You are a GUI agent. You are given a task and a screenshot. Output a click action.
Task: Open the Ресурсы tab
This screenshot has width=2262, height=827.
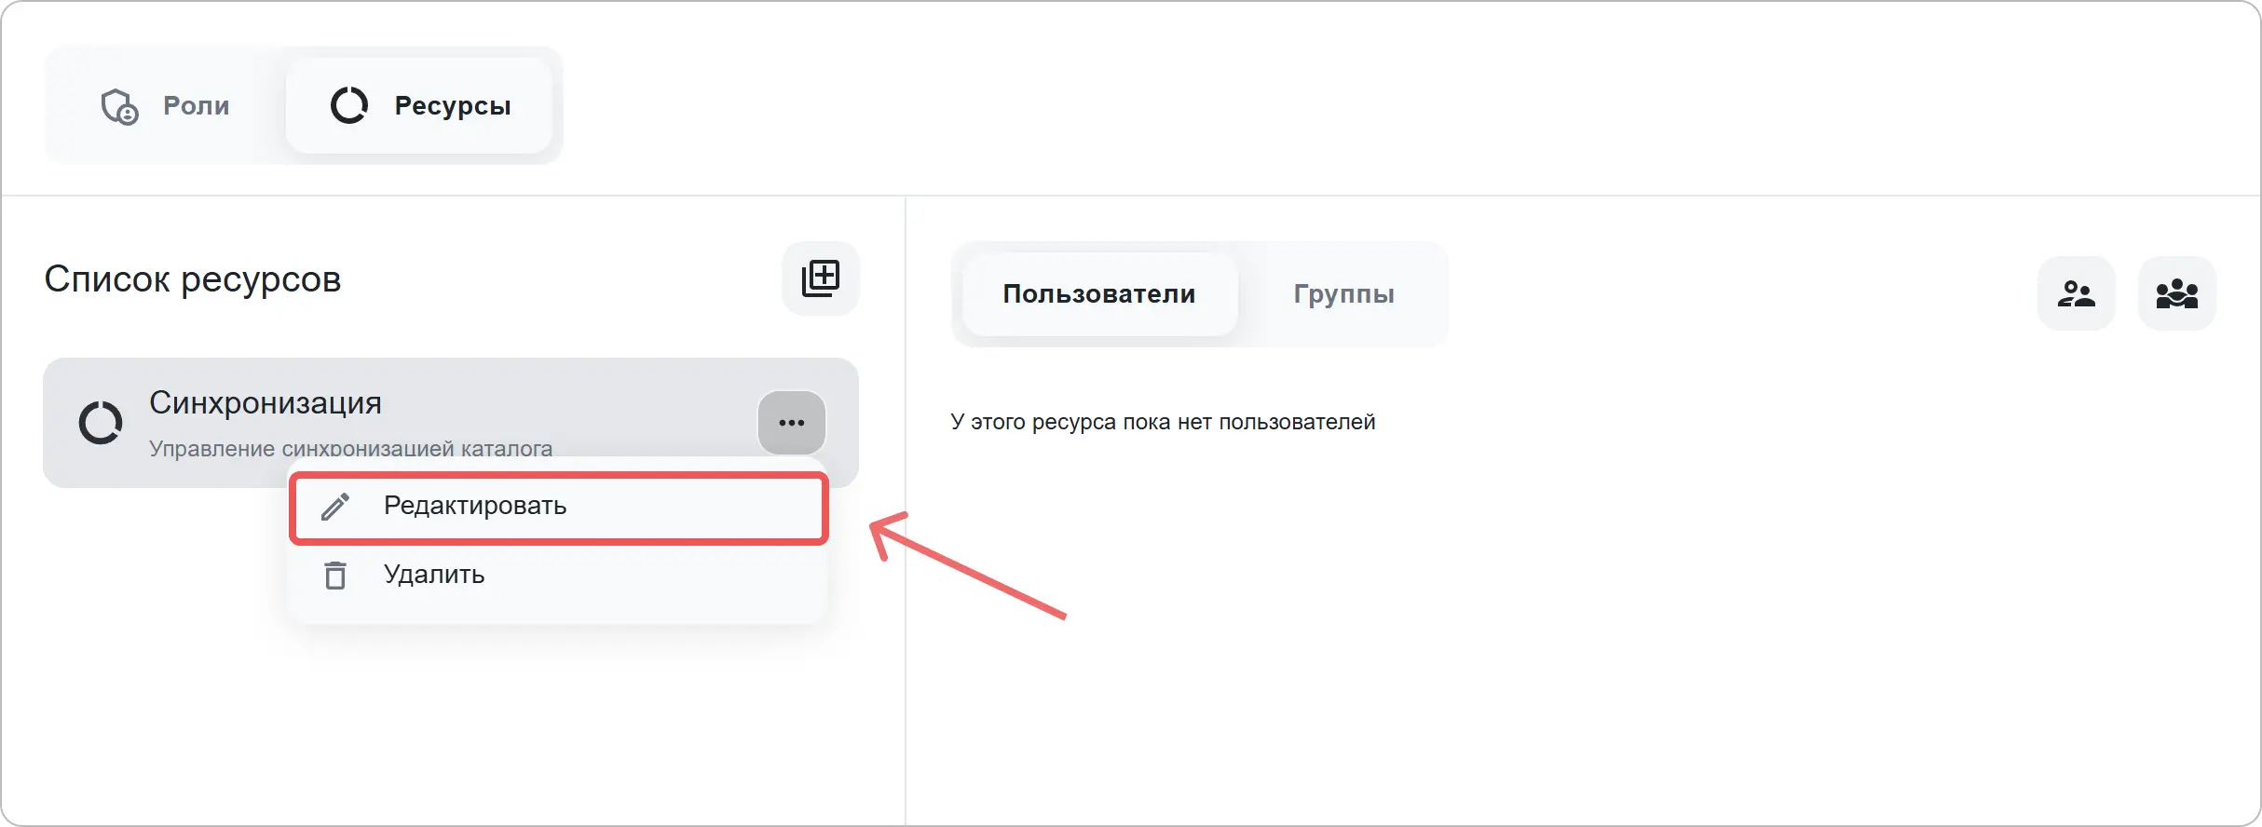click(x=419, y=106)
